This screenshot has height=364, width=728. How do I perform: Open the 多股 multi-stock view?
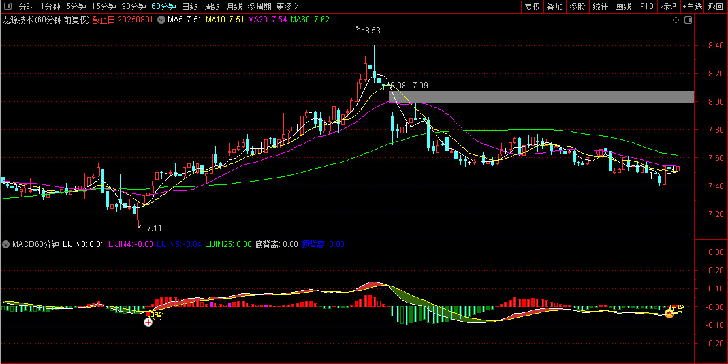coord(578,7)
